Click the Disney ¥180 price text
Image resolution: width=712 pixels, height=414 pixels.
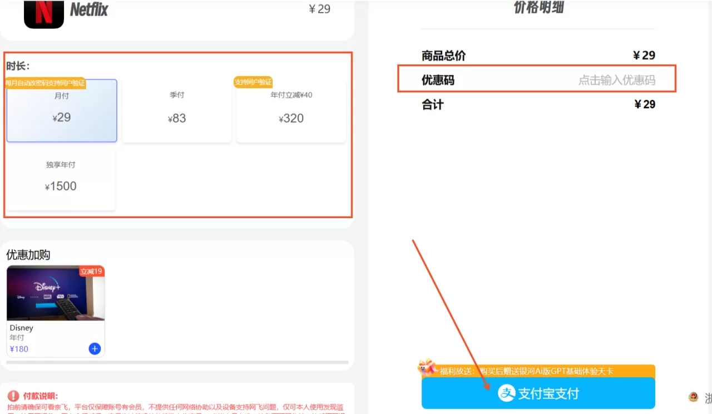pyautogui.click(x=19, y=349)
